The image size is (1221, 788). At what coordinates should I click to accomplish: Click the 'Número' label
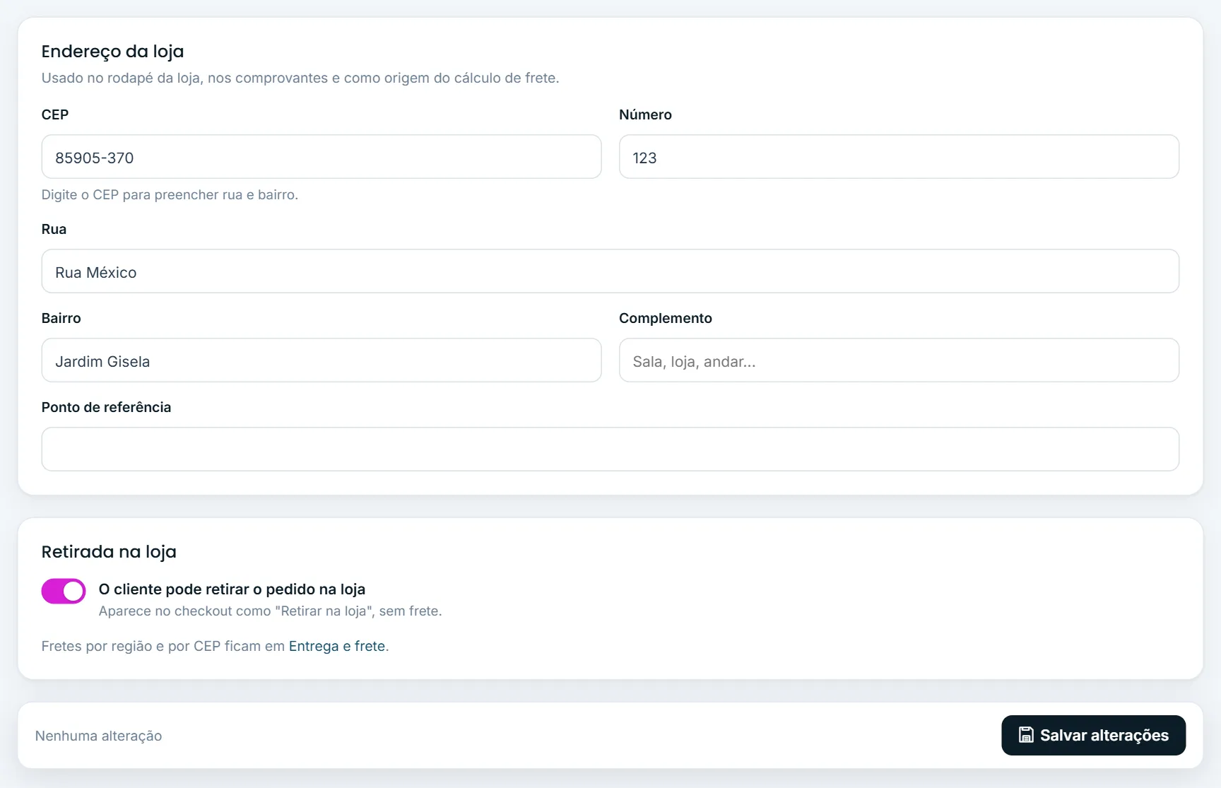pos(645,114)
